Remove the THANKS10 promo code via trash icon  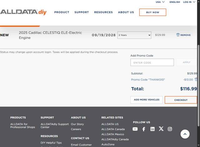pyautogui.click(x=196, y=79)
